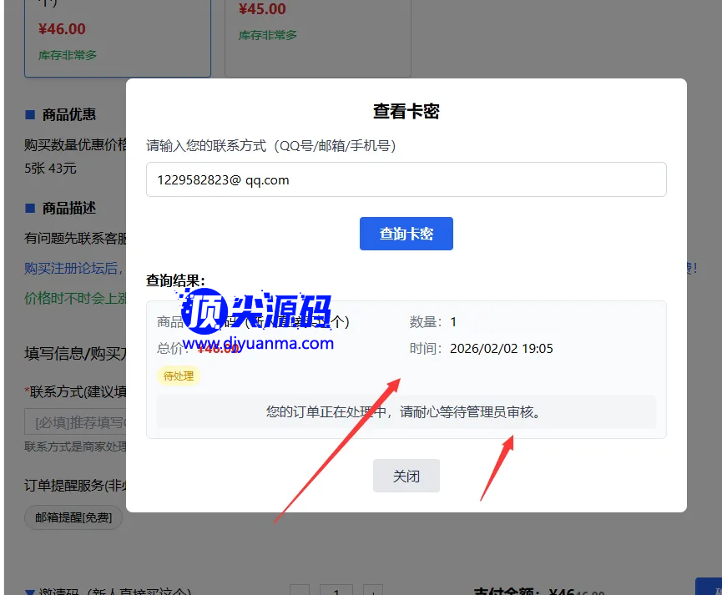Image resolution: width=722 pixels, height=595 pixels.
Task: Click the 查看卡密 dialog title
Action: point(406,111)
